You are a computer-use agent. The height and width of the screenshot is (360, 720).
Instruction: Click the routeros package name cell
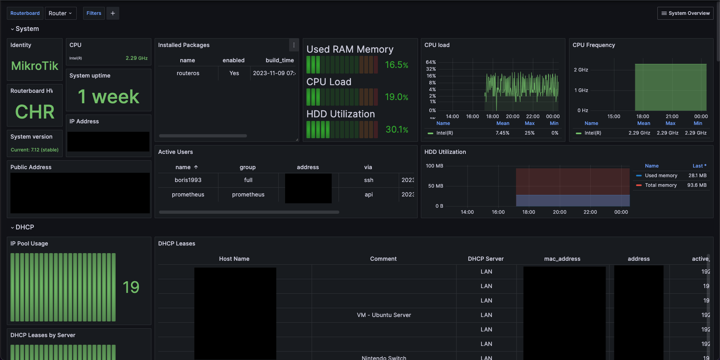(188, 73)
